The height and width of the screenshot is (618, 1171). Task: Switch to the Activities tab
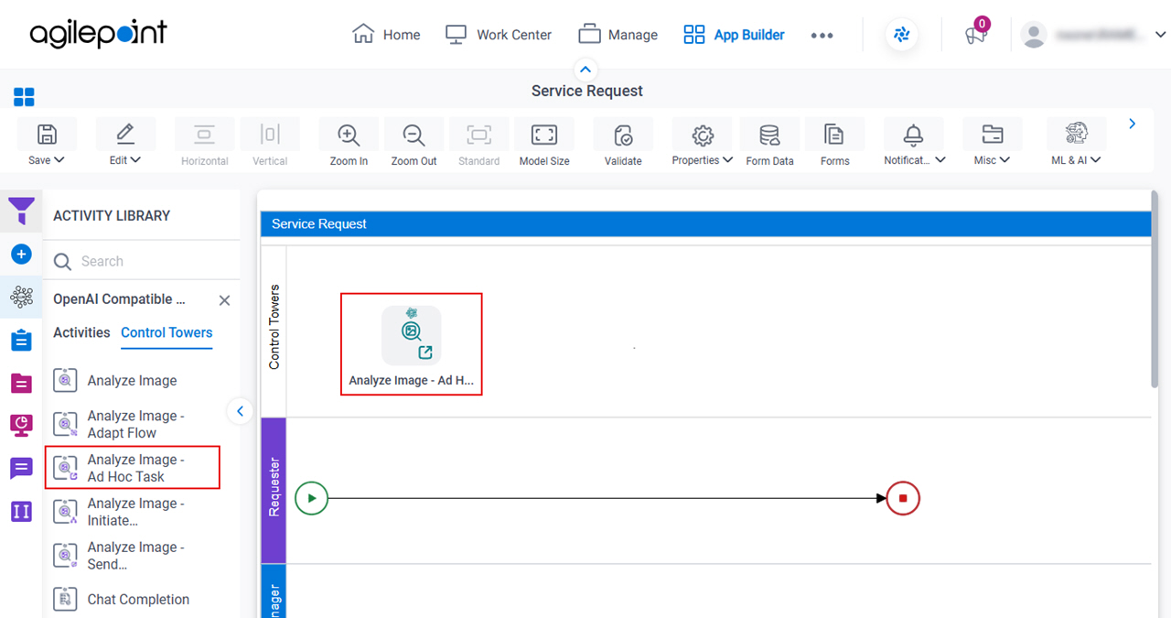point(81,332)
